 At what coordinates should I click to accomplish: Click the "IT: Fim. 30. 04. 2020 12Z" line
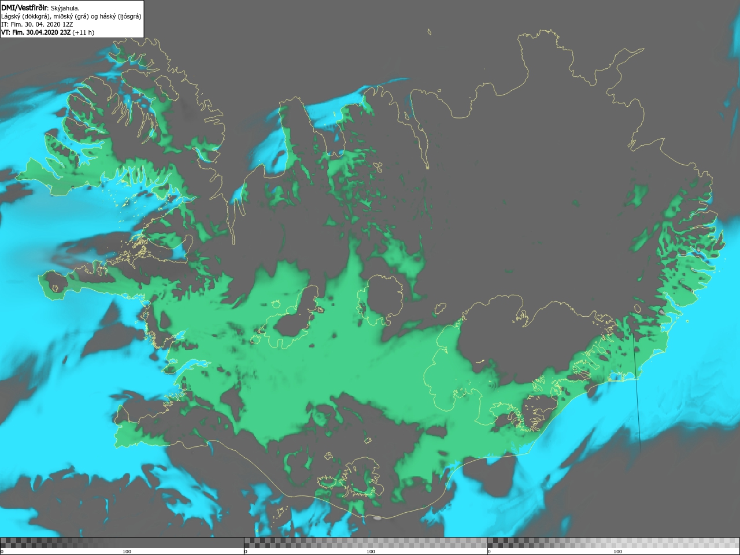[37, 24]
